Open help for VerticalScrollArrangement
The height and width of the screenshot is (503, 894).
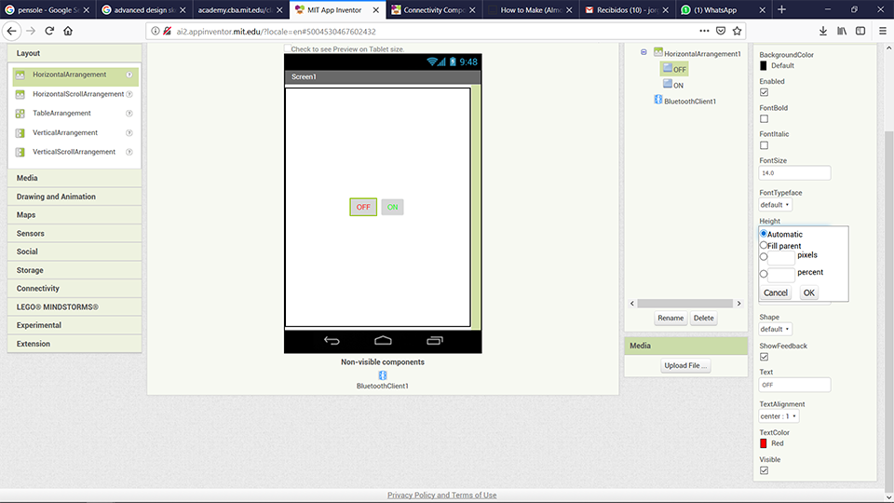click(x=129, y=152)
